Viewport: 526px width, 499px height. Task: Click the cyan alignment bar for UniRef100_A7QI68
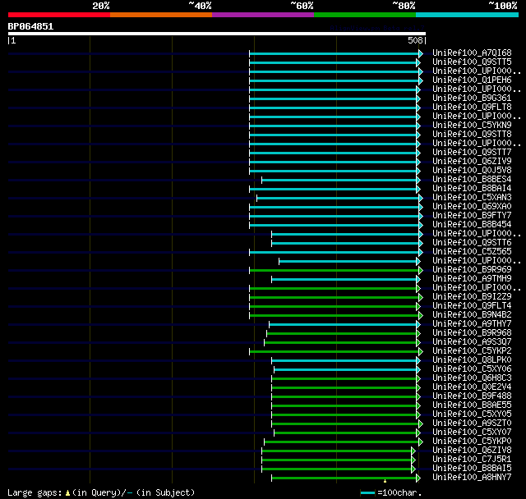[x=335, y=53]
